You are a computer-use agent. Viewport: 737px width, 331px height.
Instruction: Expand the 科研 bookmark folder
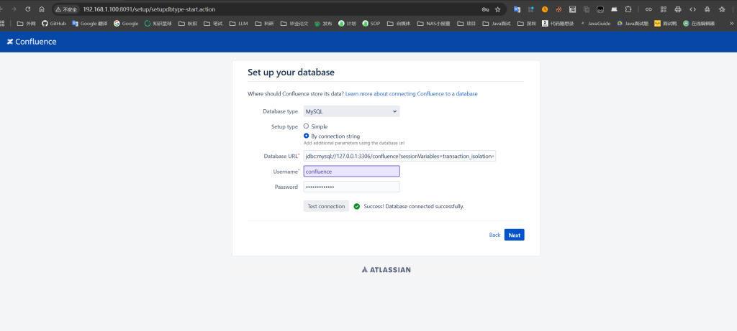pos(263,23)
